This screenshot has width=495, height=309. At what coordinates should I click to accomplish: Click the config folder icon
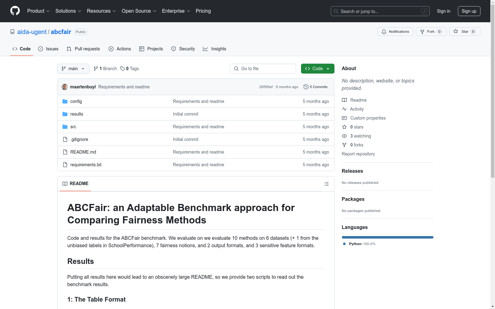[x=65, y=101]
